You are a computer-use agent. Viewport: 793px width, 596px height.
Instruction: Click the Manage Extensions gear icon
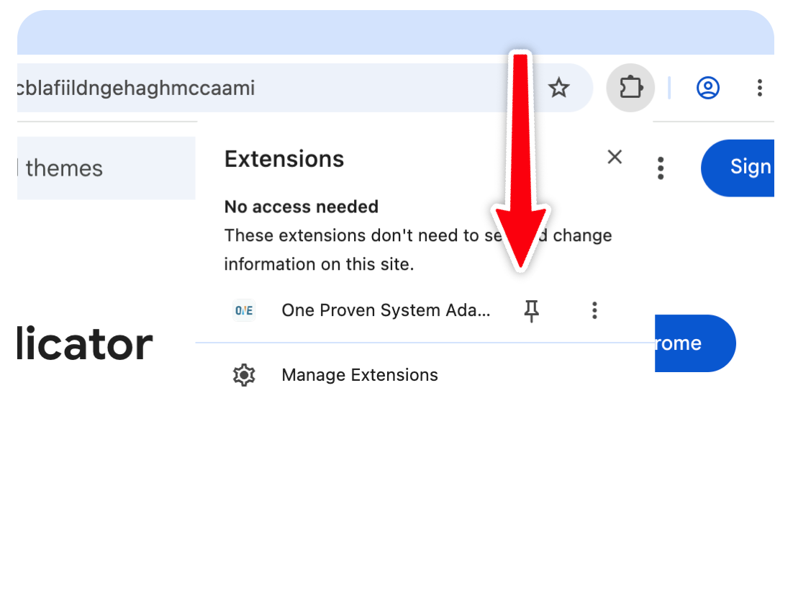244,376
